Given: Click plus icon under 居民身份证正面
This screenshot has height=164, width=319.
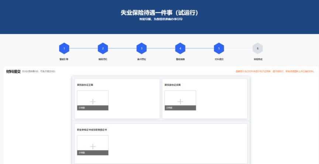Looking at the screenshot, I should [x=93, y=101].
